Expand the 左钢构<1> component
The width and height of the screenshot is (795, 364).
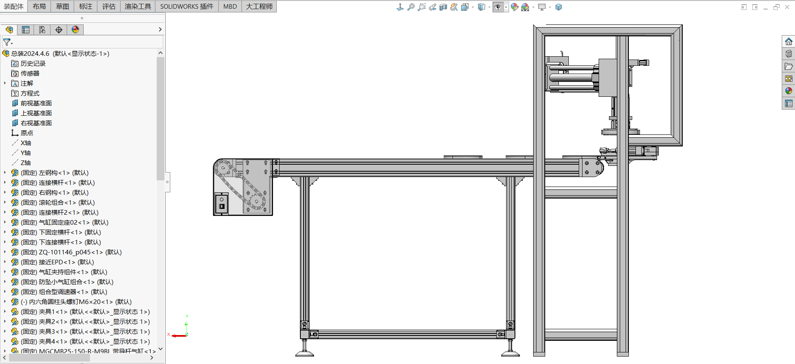(5, 172)
